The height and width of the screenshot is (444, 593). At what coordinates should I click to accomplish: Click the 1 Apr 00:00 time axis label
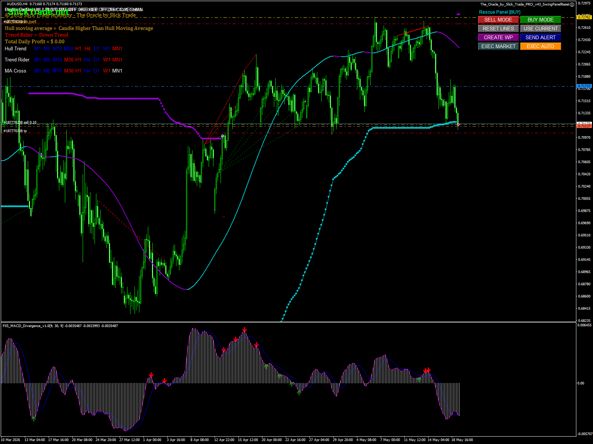(x=152, y=440)
